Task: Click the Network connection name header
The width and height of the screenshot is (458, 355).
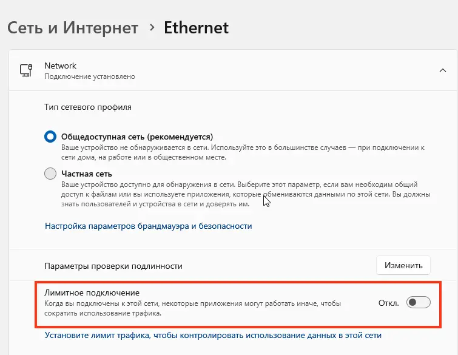Action: 61,66
